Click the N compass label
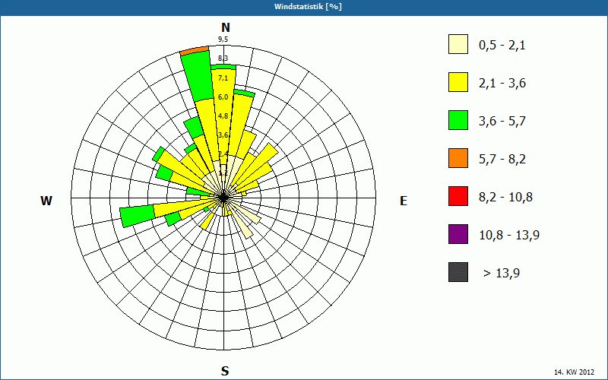The width and height of the screenshot is (608, 380). click(226, 27)
